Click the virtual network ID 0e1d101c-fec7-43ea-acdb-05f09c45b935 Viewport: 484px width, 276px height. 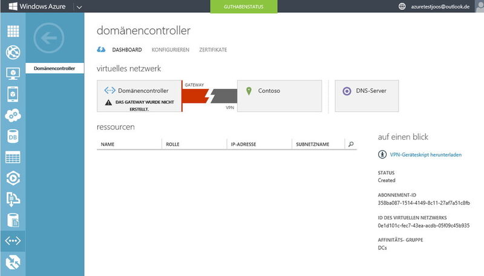pos(423,225)
